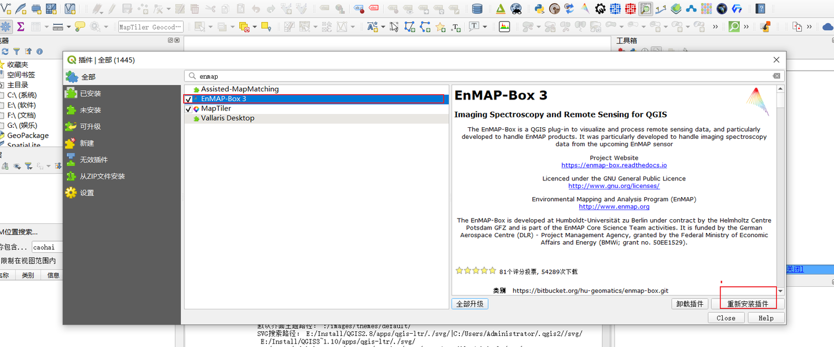Open the help book icon in toolbar
The image size is (834, 347).
[761, 9]
